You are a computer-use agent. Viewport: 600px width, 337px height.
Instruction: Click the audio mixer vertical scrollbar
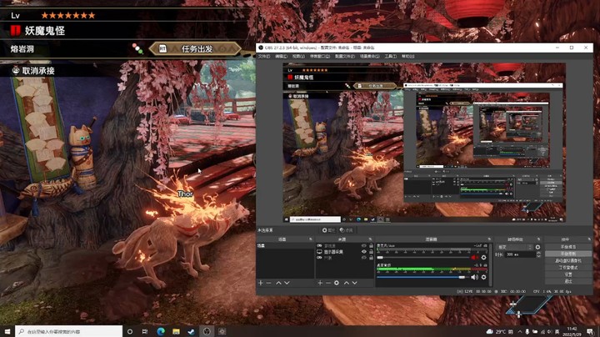(x=491, y=264)
